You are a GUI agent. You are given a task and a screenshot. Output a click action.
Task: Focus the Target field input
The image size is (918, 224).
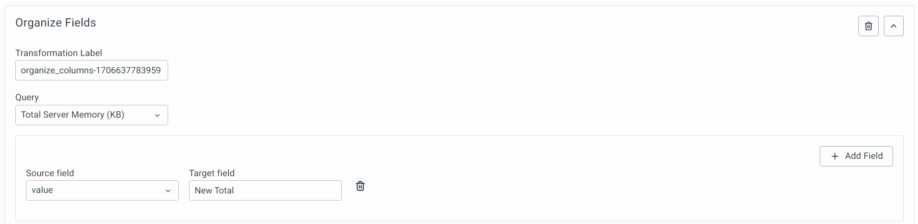[x=265, y=190]
